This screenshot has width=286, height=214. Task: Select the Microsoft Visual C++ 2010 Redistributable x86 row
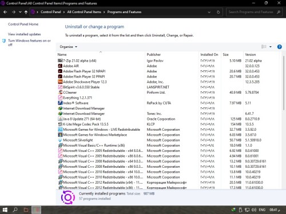[169, 177]
